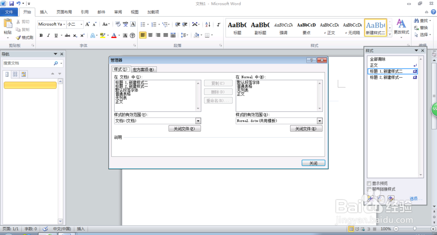Click the Save icon in quick access toolbar
The width and height of the screenshot is (437, 235).
(11, 3)
